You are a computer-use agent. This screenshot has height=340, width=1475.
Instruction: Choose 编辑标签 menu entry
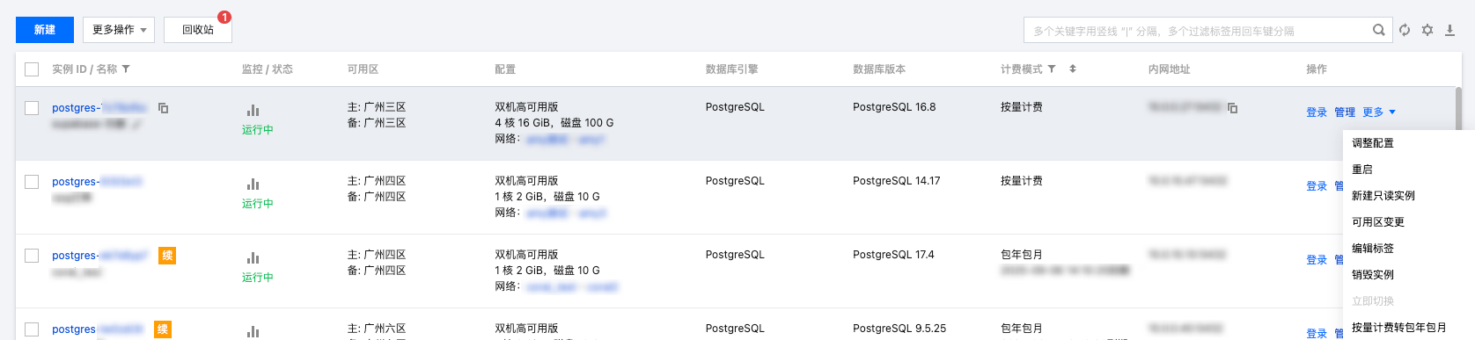point(1373,249)
